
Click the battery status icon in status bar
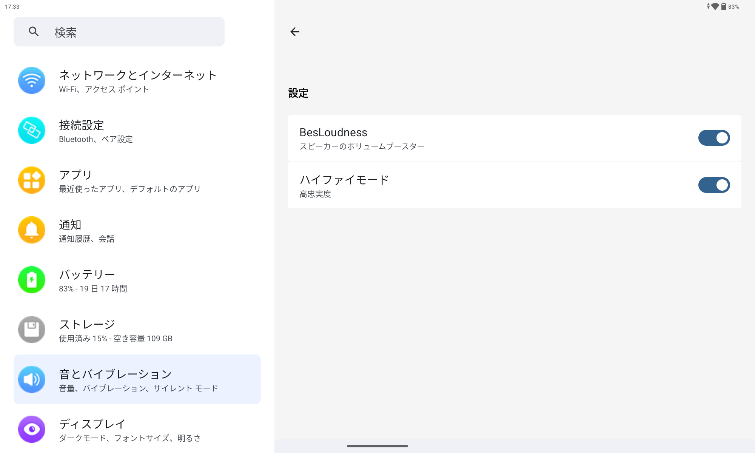(x=723, y=6)
